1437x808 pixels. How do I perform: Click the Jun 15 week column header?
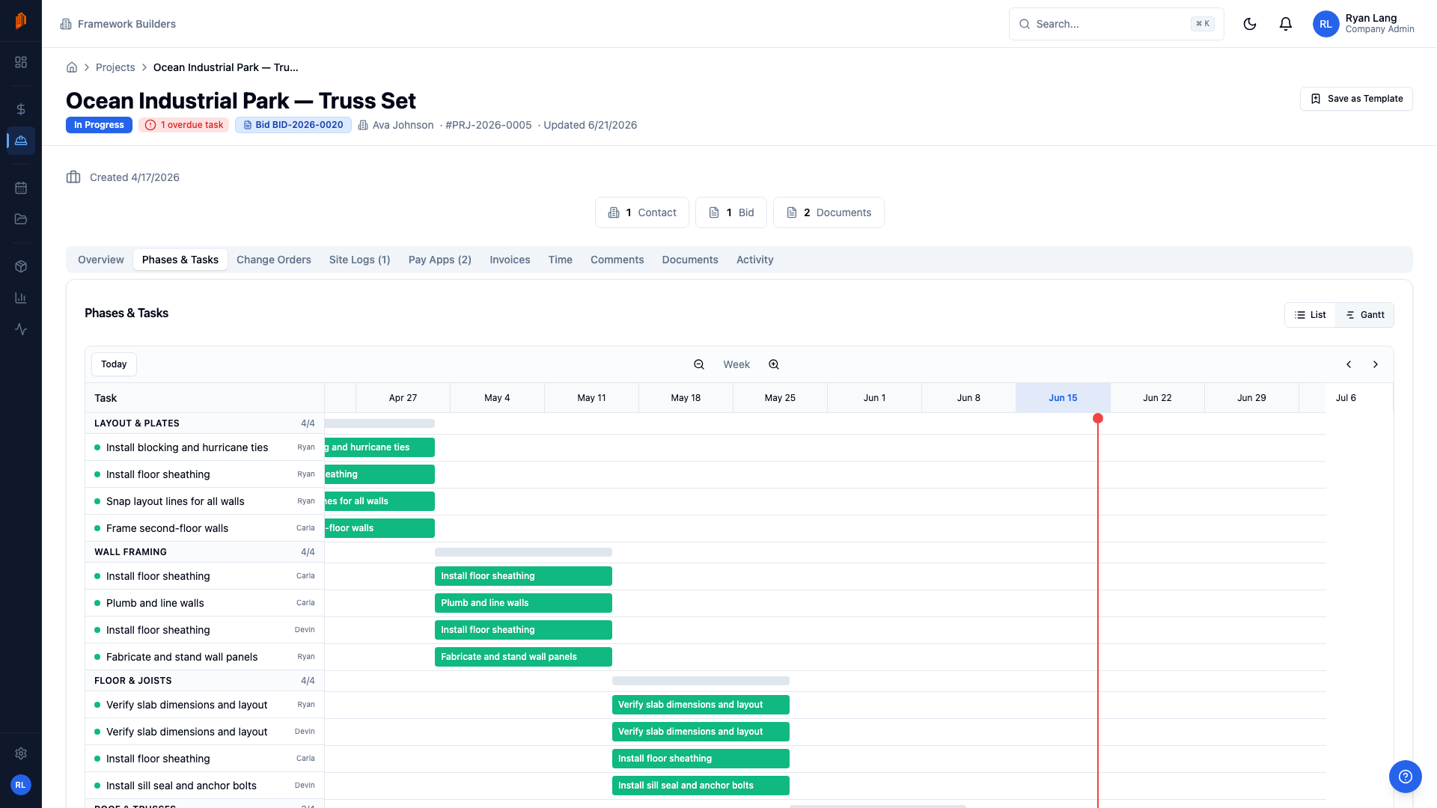(1063, 398)
